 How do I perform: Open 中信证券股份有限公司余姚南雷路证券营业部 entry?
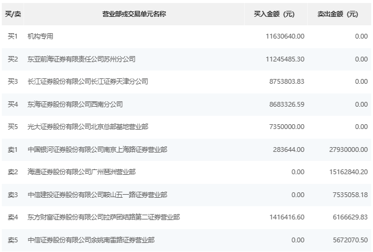(x=91, y=240)
